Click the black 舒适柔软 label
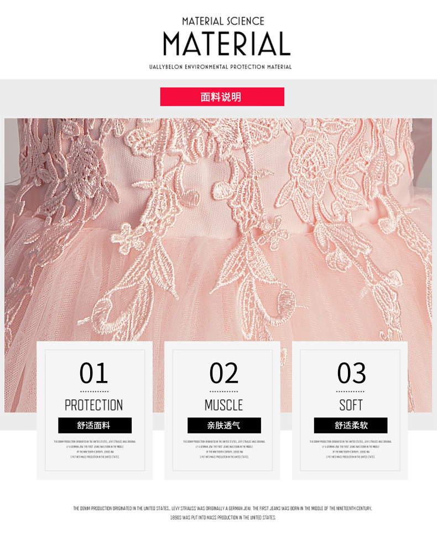The width and height of the screenshot is (437, 543). pos(351,425)
